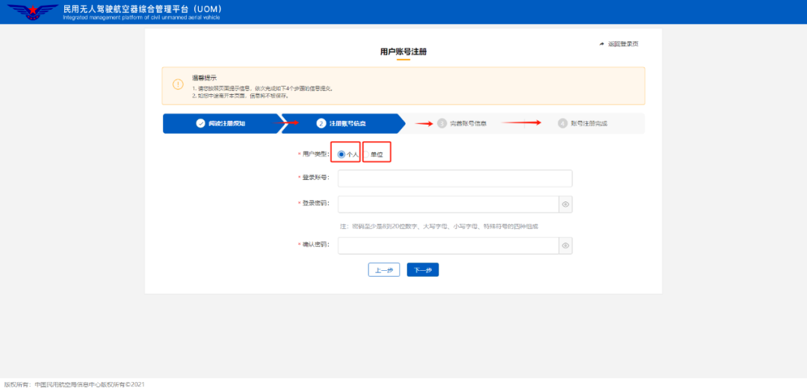Click the step 2 number circle icon
The width and height of the screenshot is (807, 391).
[321, 123]
